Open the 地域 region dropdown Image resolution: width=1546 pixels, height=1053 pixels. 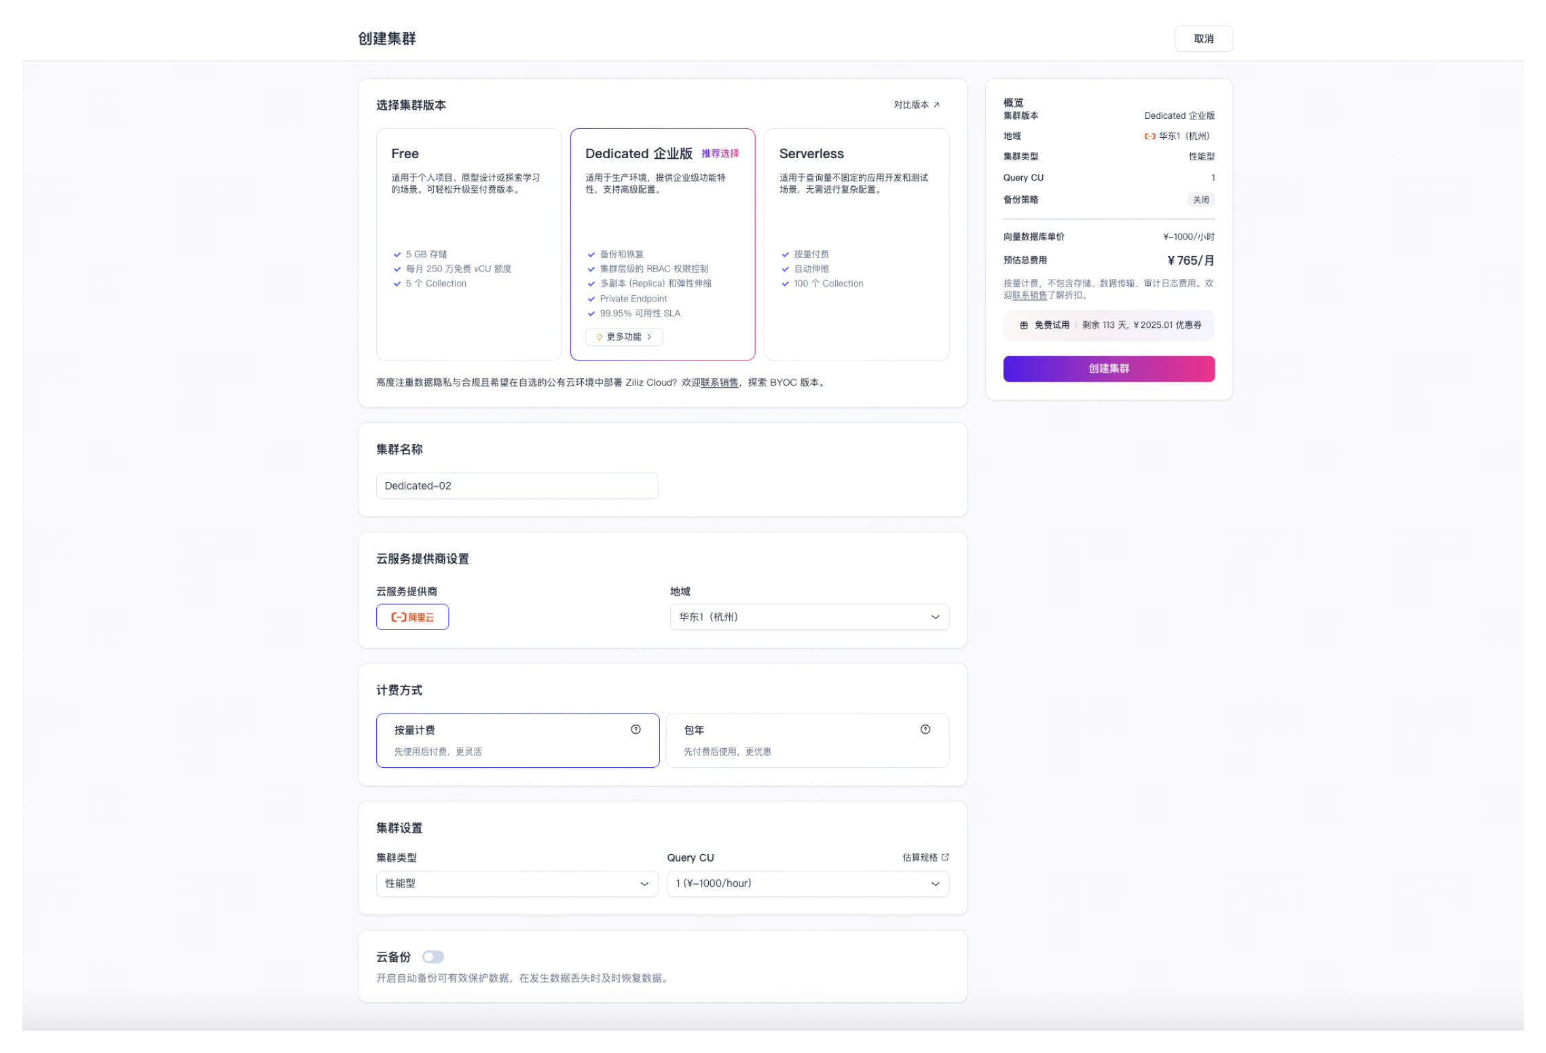tap(809, 617)
